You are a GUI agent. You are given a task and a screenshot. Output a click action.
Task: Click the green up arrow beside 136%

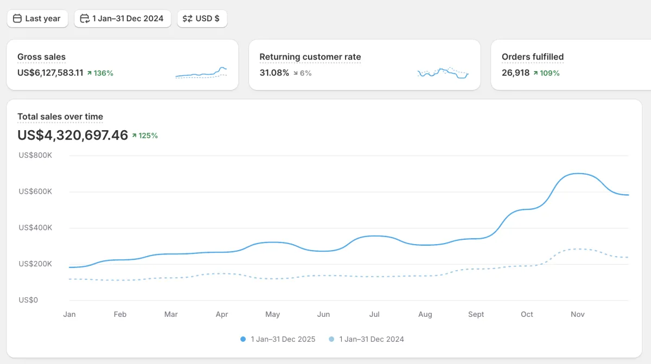click(x=90, y=73)
